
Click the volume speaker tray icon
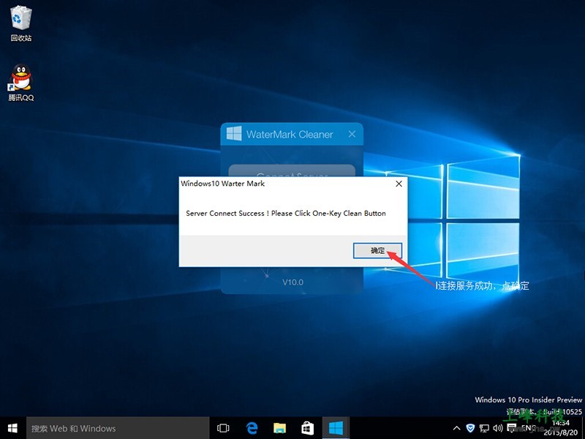[498, 428]
